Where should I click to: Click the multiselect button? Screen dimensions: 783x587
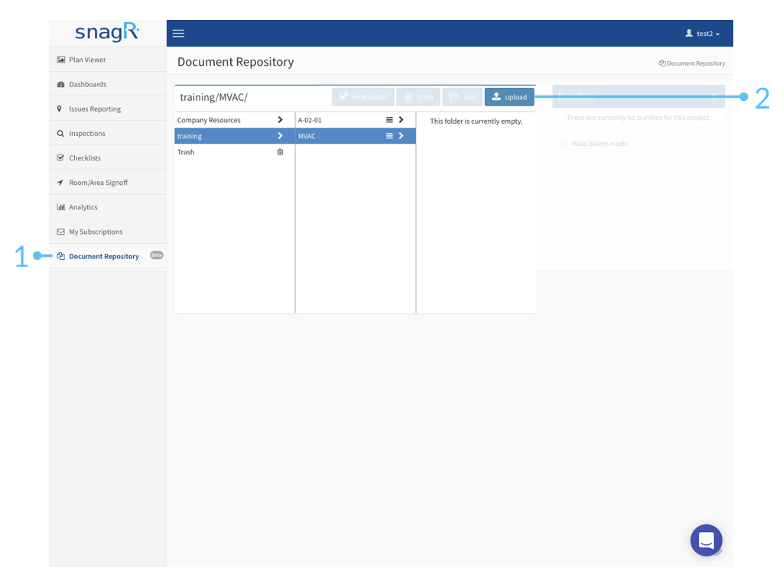tap(363, 97)
